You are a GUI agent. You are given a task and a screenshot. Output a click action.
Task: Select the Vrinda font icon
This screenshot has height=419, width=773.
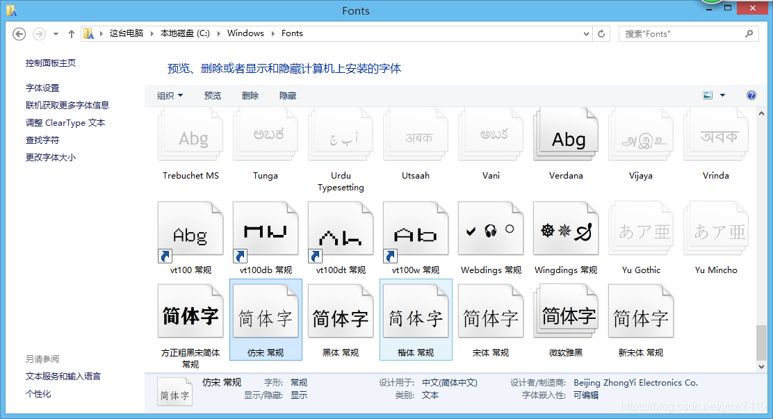[x=716, y=134]
